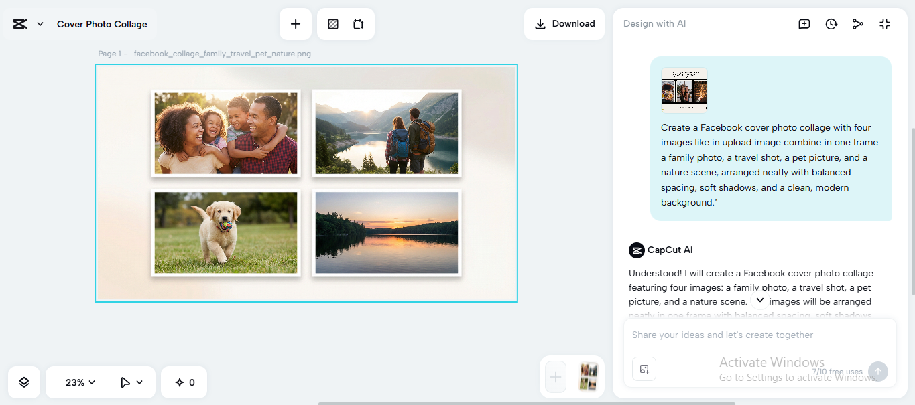Image resolution: width=915 pixels, height=405 pixels.
Task: Expand the cursor tool options chevron
Action: (139, 382)
